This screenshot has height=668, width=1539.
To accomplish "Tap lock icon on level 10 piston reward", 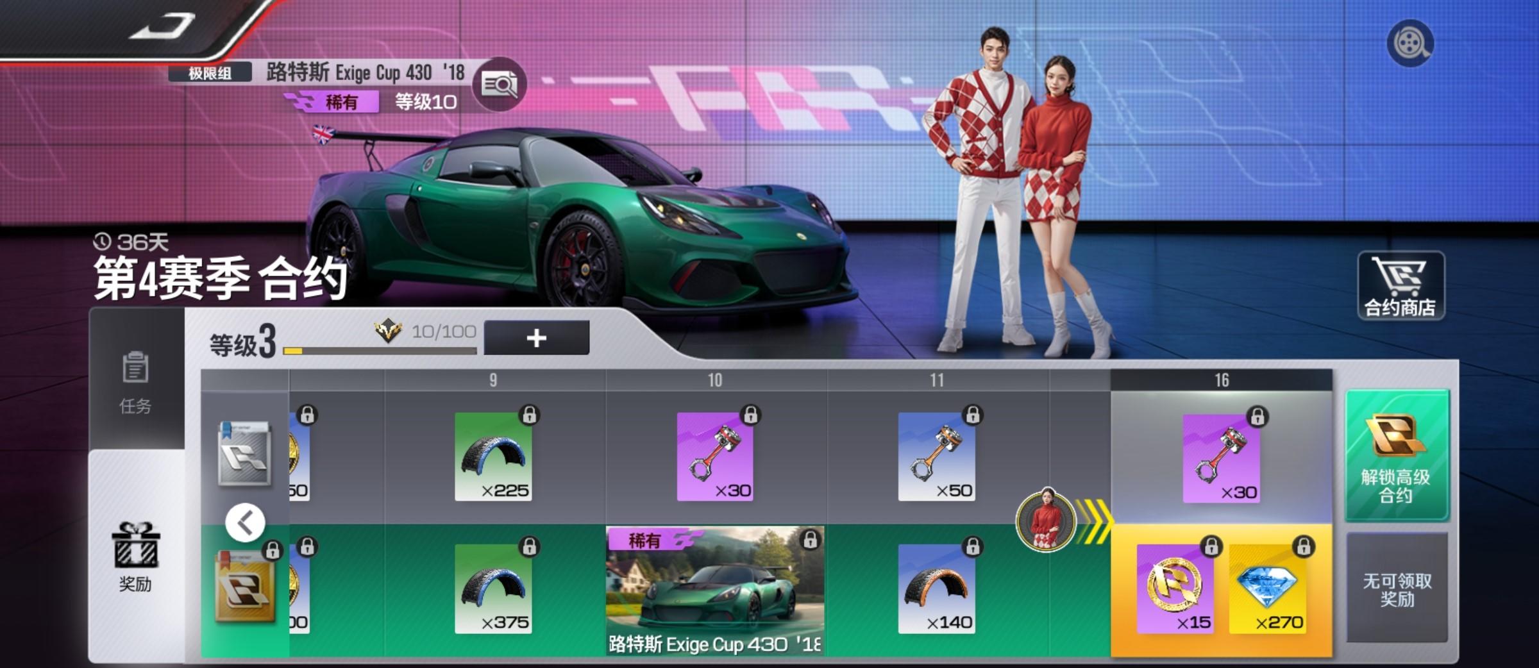I will (751, 415).
